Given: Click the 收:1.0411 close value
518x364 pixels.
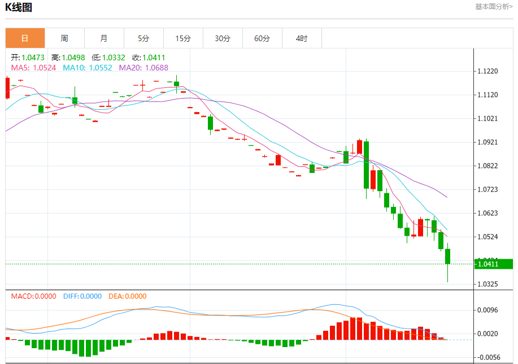Looking at the screenshot, I should click(149, 57).
